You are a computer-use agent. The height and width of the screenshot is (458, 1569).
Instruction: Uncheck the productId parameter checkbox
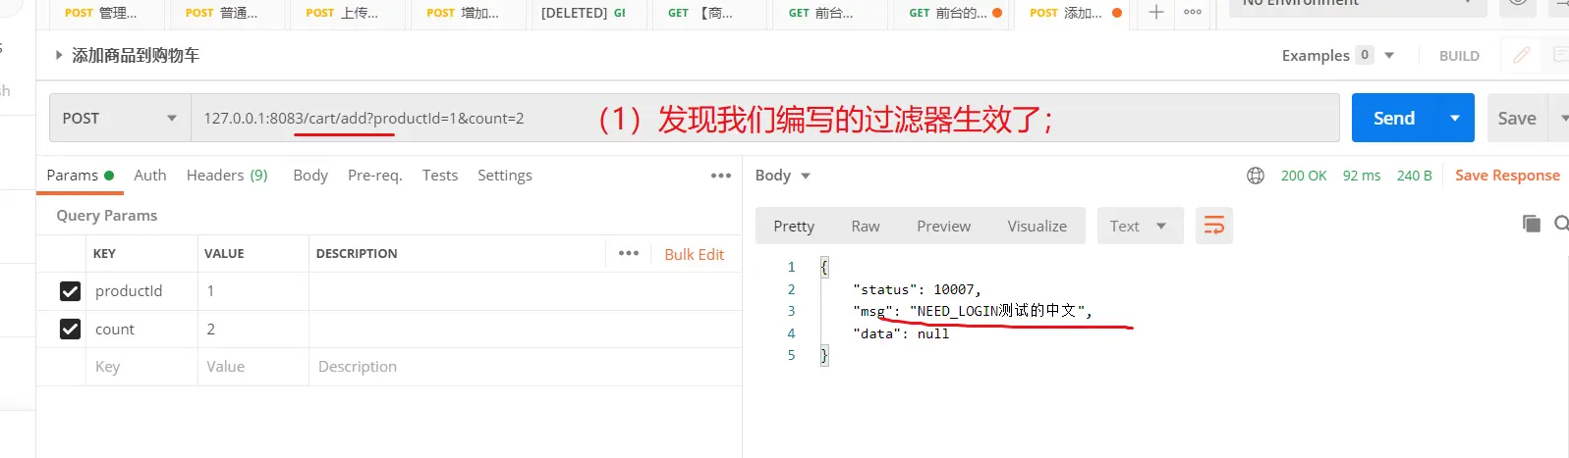pyautogui.click(x=70, y=291)
